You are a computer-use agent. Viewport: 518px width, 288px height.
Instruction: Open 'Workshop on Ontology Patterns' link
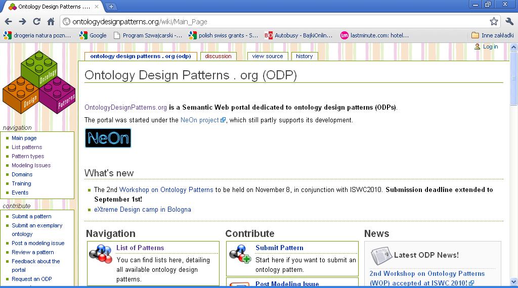pos(166,189)
